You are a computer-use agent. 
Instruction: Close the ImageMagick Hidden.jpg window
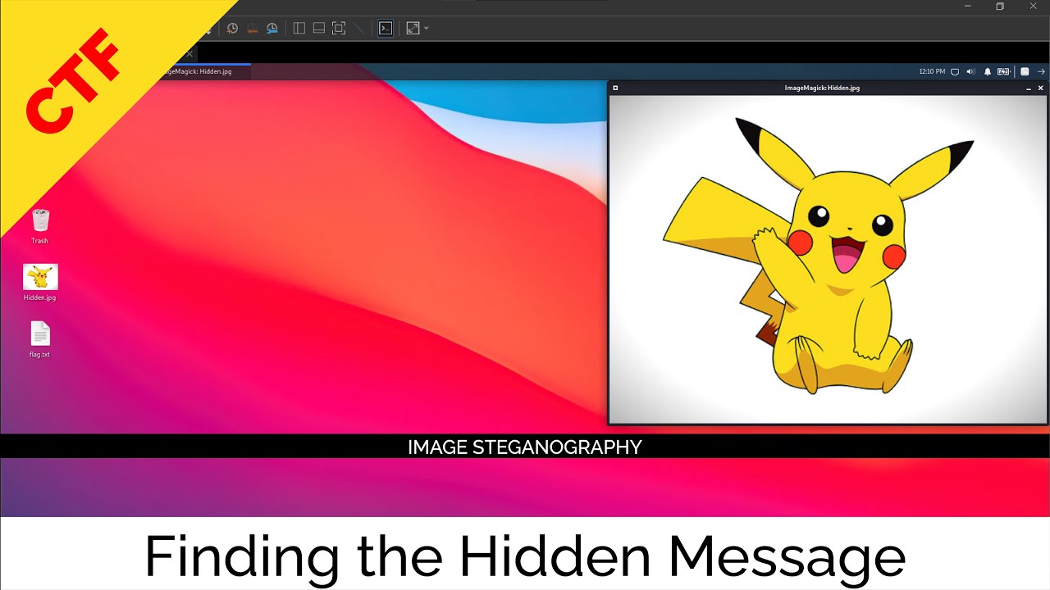tap(1041, 88)
